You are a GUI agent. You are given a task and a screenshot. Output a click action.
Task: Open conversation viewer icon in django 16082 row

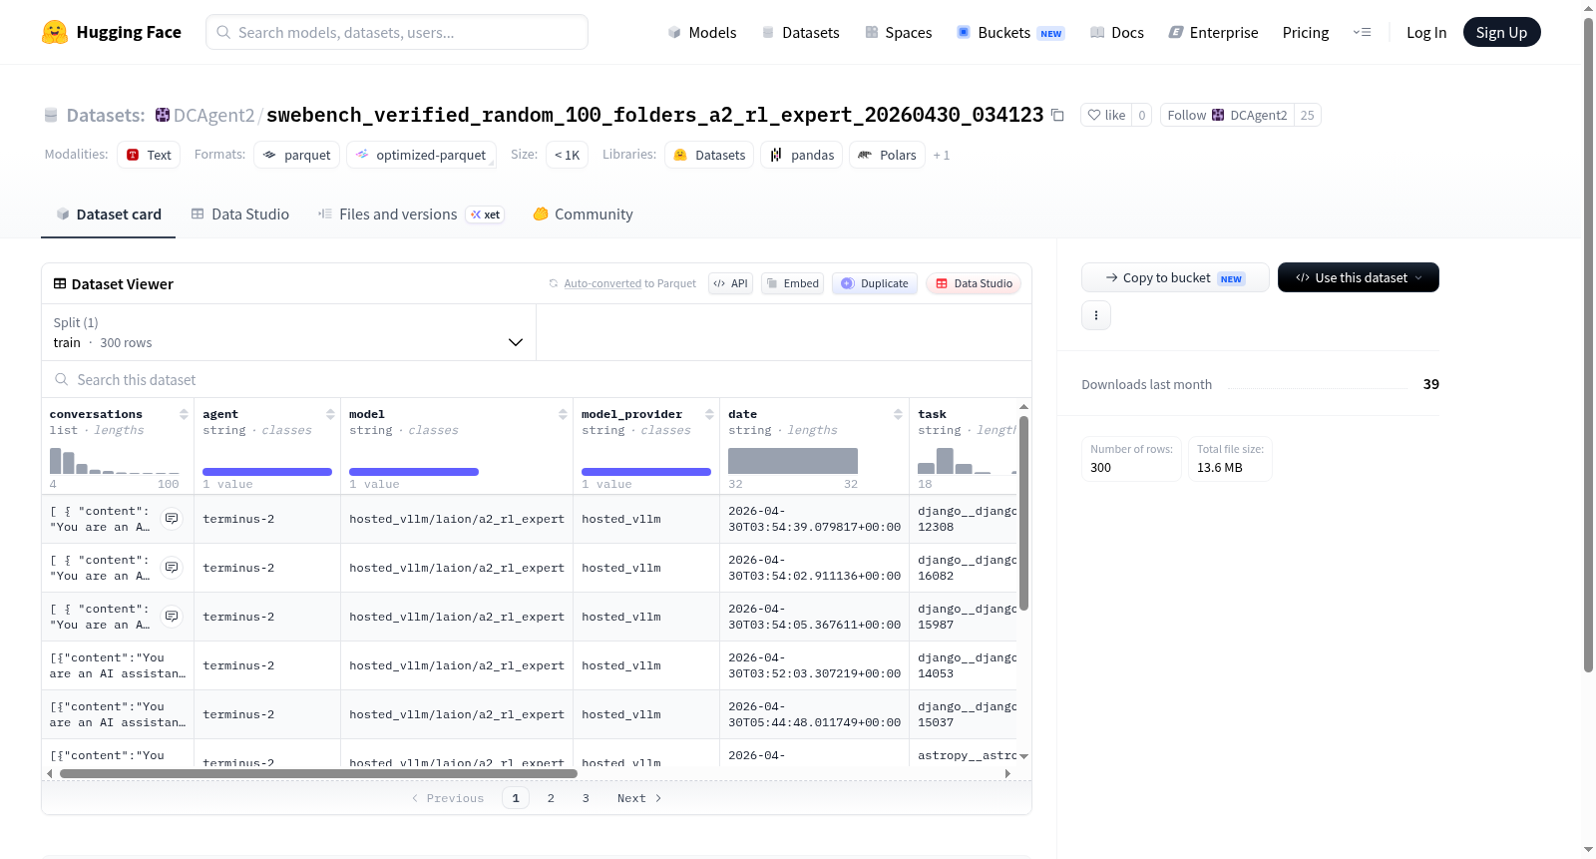coord(172,568)
